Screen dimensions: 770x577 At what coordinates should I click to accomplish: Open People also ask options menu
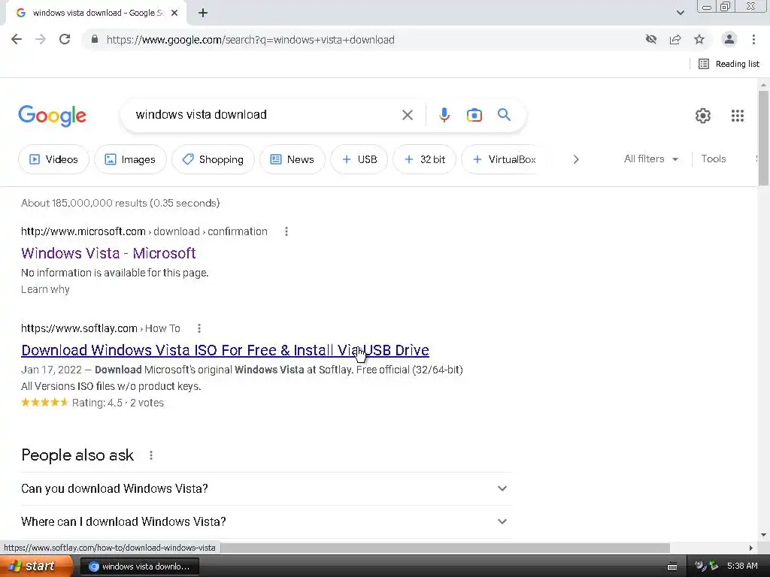[x=150, y=455]
